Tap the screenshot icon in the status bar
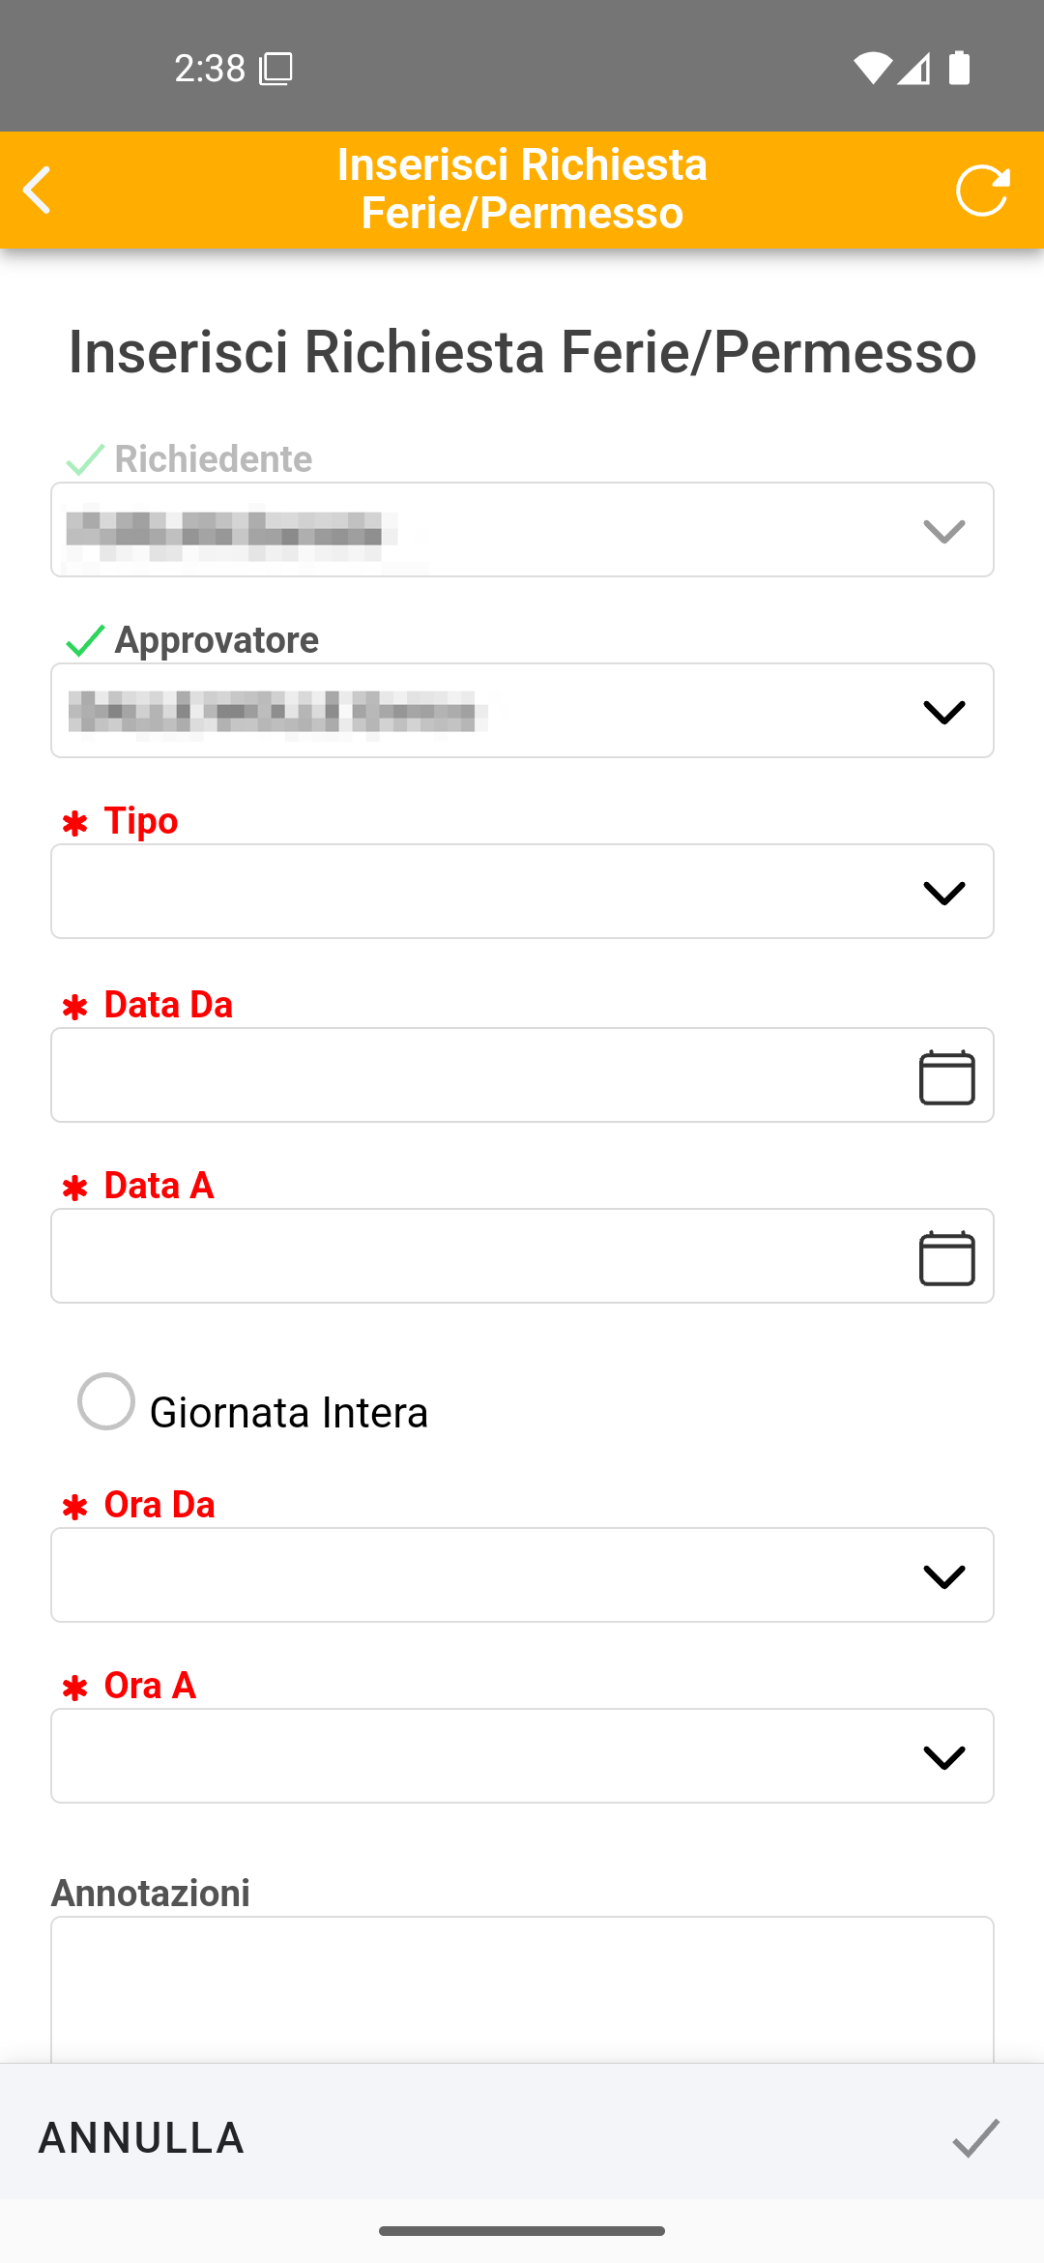This screenshot has width=1044, height=2263. coord(275,69)
